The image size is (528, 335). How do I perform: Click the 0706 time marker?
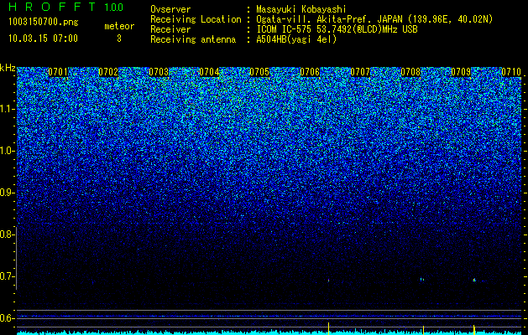pos(310,72)
